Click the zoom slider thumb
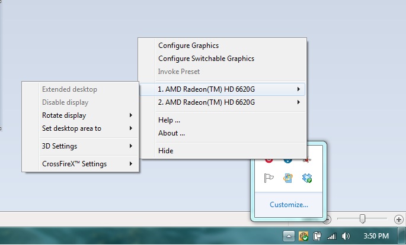406x245 pixels. pos(362,218)
